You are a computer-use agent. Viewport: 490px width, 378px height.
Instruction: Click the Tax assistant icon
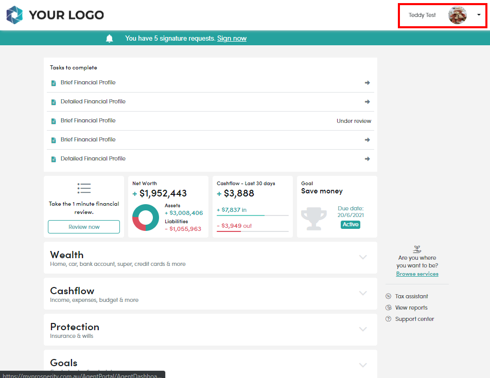(388, 296)
